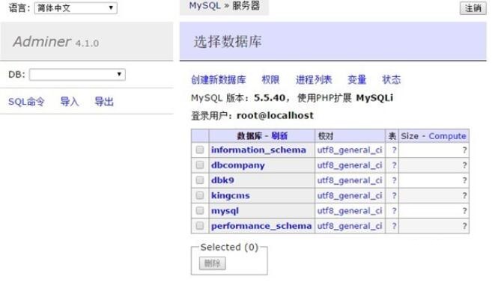Image resolution: width=501 pixels, height=282 pixels.
Task: Click the 删除 button under Selected
Action: pyautogui.click(x=213, y=263)
